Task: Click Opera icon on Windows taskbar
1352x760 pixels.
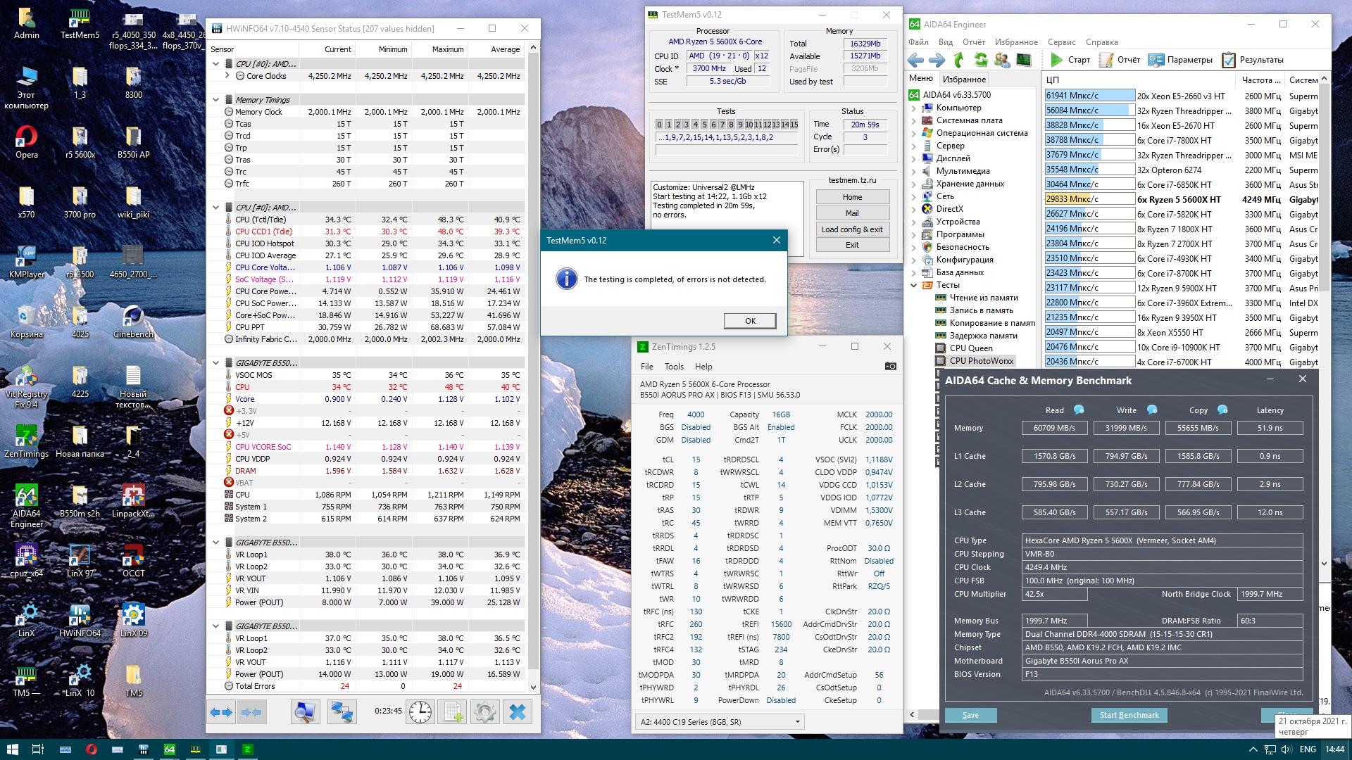Action: 91,749
